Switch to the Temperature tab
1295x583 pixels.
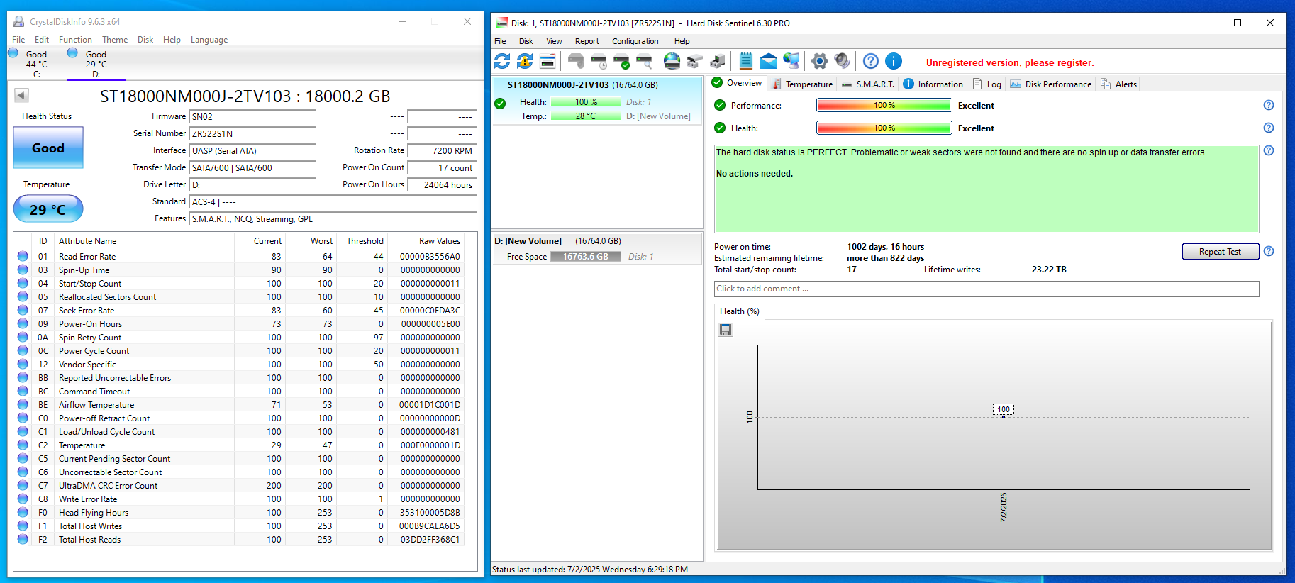(801, 84)
